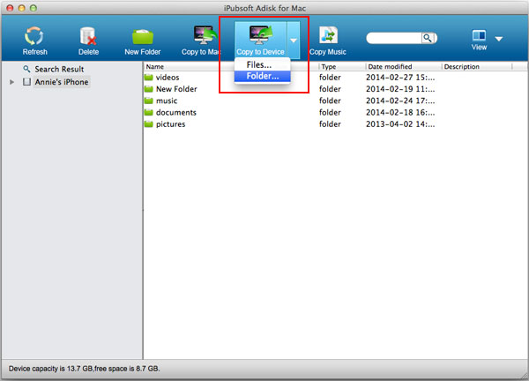Click the New Folder row's folder icon
529x381 pixels.
149,89
